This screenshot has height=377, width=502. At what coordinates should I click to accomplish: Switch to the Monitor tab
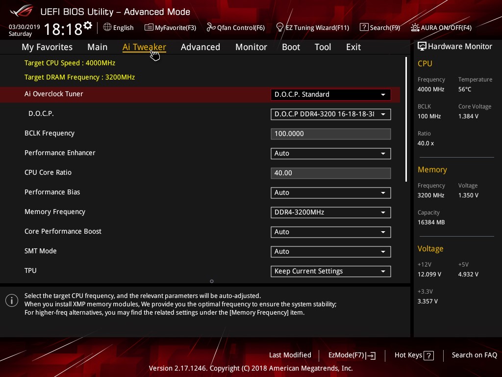click(251, 47)
